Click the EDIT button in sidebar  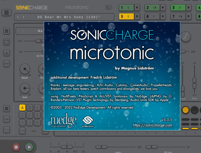click(6, 64)
